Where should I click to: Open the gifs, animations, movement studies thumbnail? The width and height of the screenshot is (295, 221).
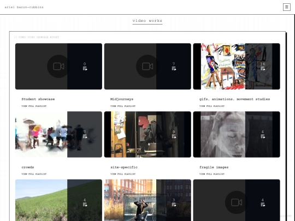point(237,67)
